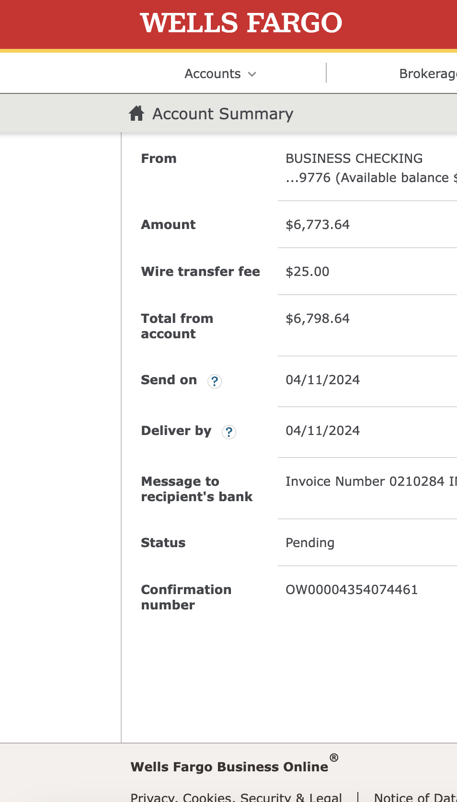457x802 pixels.
Task: Open the Deliver by help question mark
Action: tap(229, 432)
